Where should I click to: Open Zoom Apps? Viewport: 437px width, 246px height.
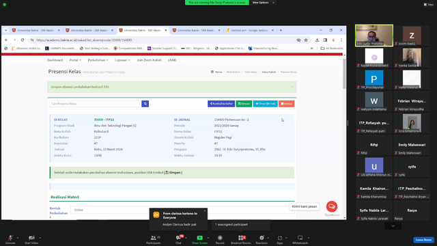click(280, 239)
